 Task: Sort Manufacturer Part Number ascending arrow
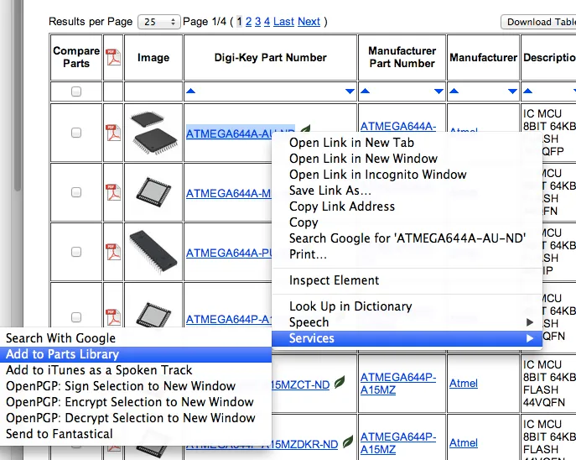pyautogui.click(x=365, y=91)
